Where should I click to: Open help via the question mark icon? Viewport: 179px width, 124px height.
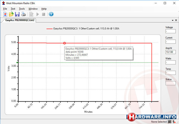click(51, 14)
